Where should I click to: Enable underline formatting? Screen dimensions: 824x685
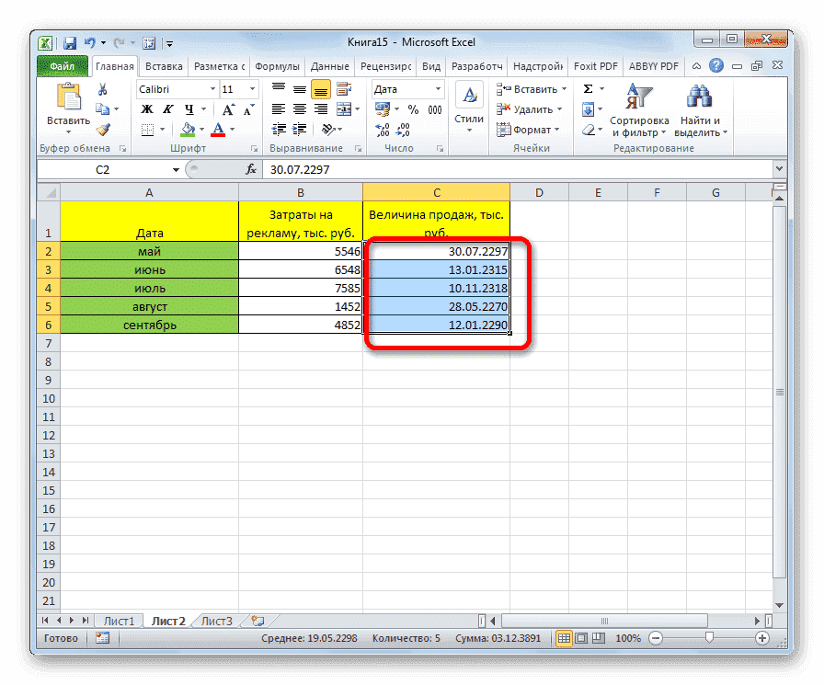(x=189, y=108)
